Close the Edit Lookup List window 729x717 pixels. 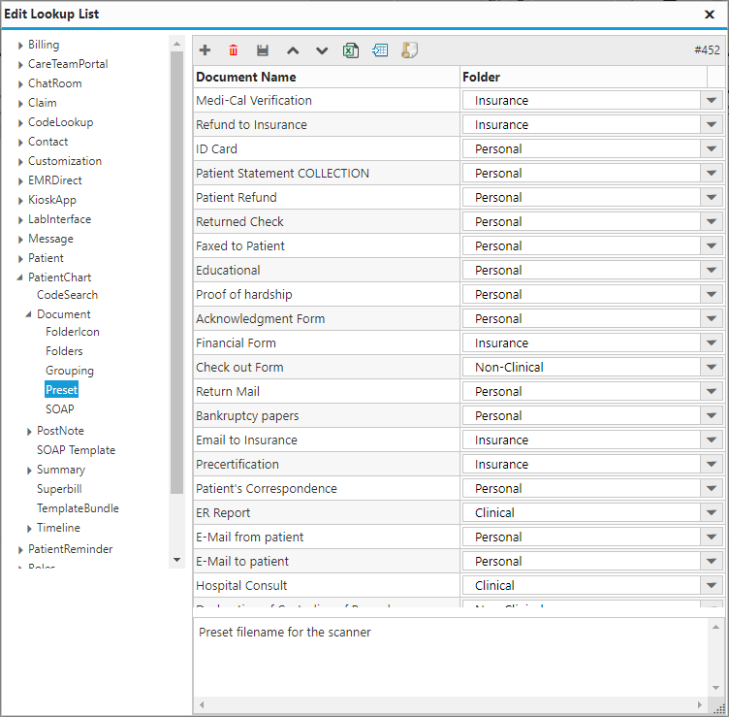pyautogui.click(x=710, y=15)
